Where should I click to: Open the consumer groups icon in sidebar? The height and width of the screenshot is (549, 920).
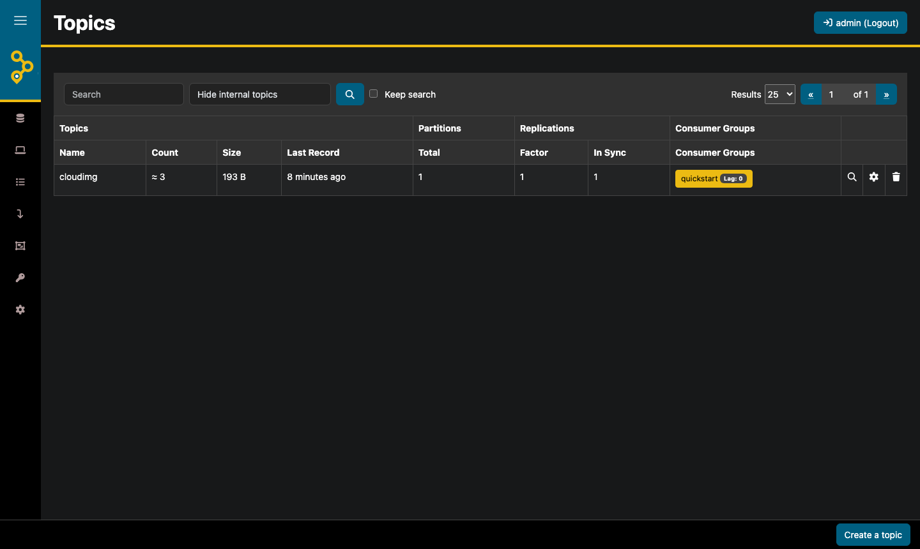pos(20,246)
